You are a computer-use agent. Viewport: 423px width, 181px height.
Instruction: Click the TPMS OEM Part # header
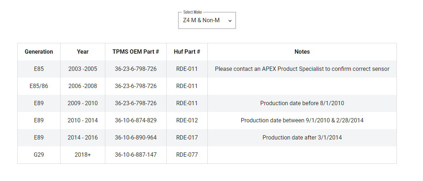[x=136, y=52]
